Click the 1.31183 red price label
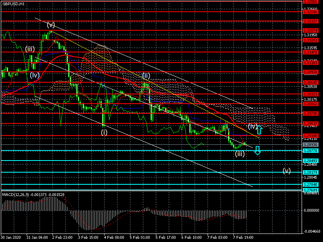The image size is (323, 242). coord(310,63)
